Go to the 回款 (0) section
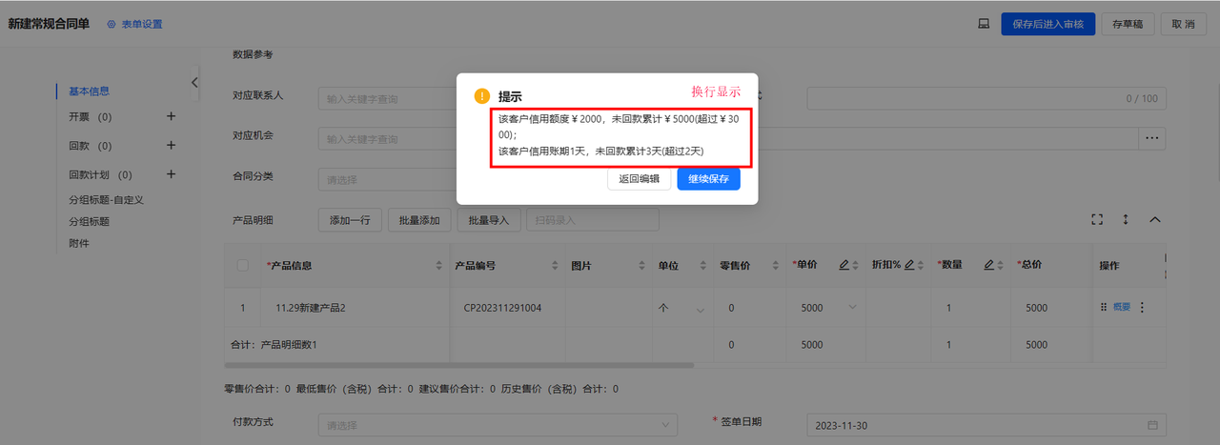 click(91, 146)
